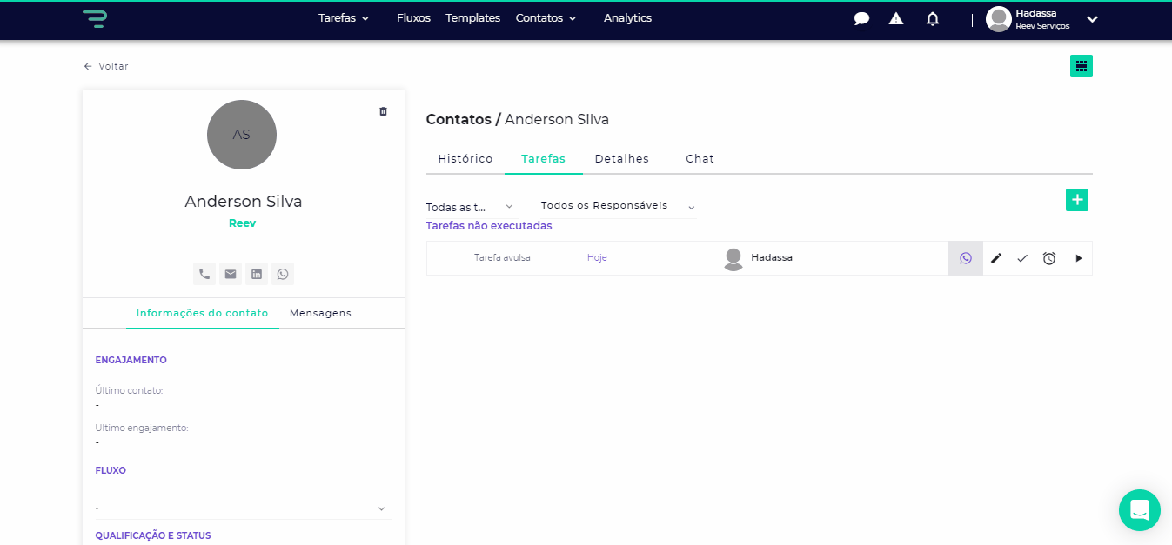Start the task with the play icon

1079,258
